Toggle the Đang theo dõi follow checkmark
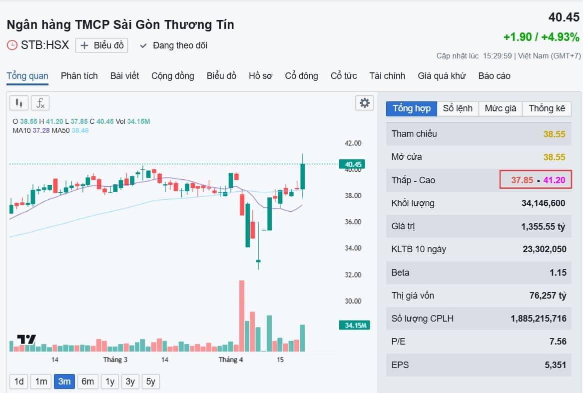Viewport: 583px width, 393px height. point(143,45)
